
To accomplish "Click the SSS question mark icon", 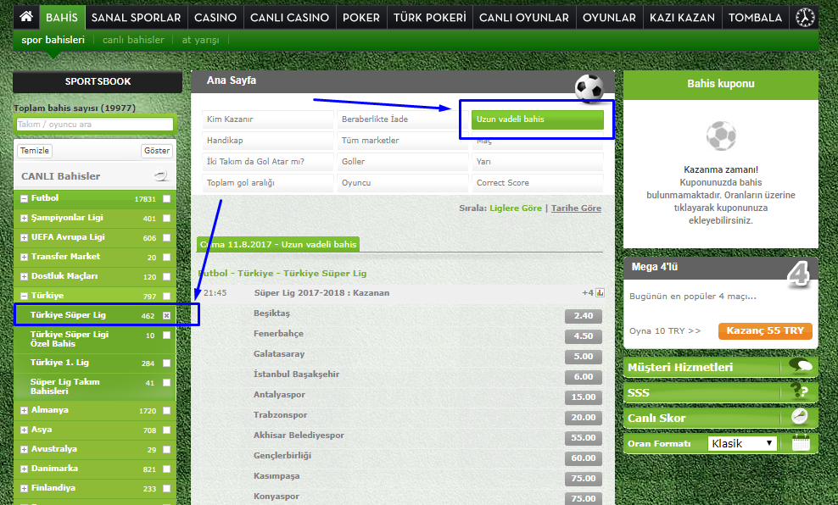I will tap(800, 391).
